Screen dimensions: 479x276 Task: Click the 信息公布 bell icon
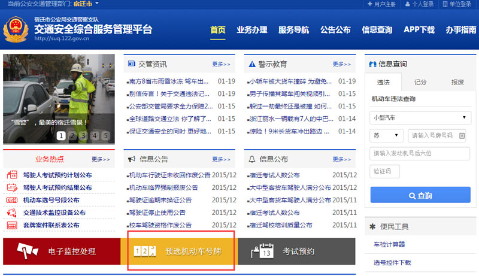pos(251,159)
